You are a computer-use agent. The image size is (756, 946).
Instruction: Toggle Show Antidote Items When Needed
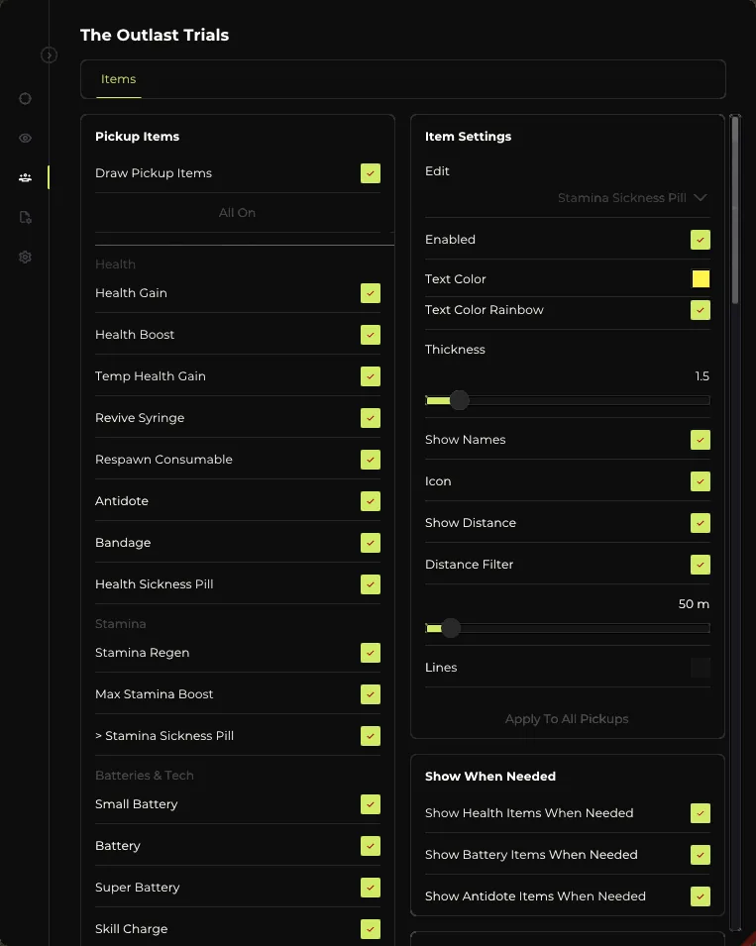(x=701, y=896)
